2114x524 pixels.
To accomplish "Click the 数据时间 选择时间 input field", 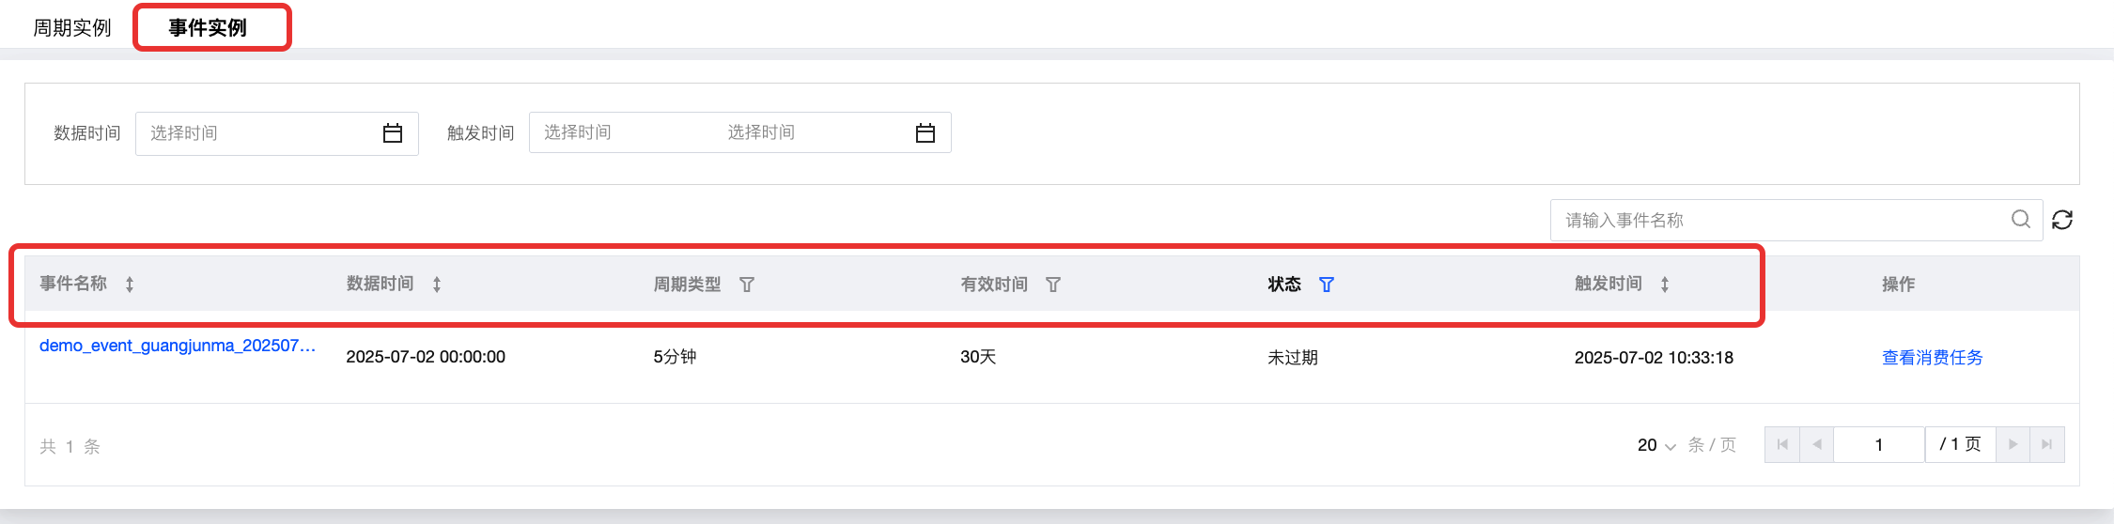I will pos(277,133).
